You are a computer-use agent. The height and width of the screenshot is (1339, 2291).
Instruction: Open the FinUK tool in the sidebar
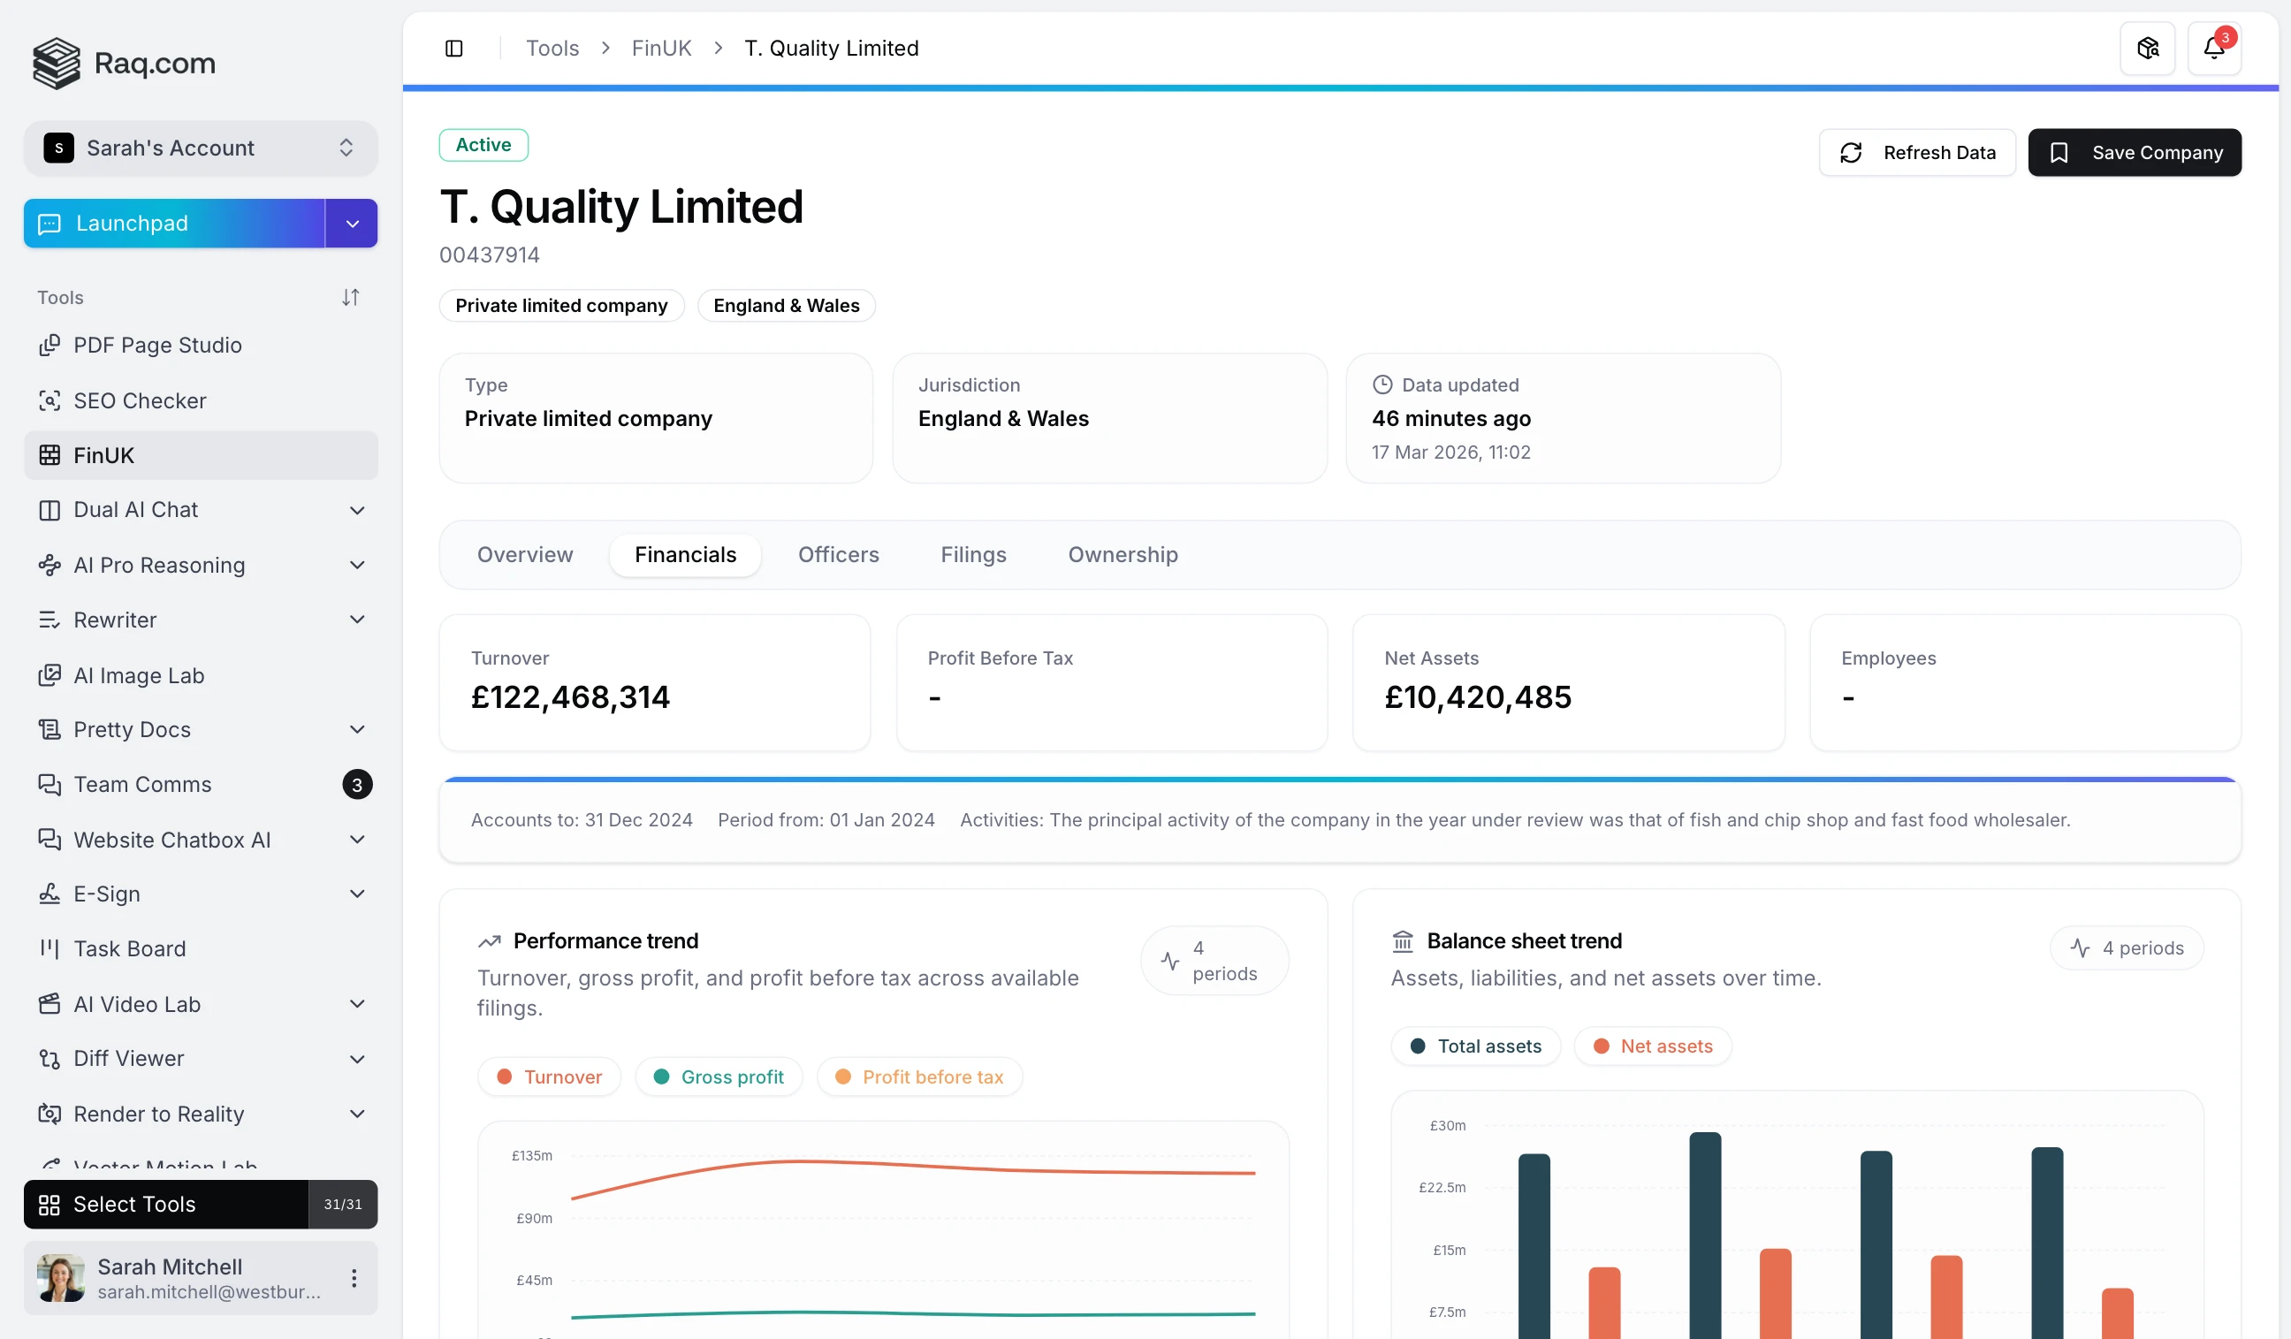pyautogui.click(x=103, y=455)
